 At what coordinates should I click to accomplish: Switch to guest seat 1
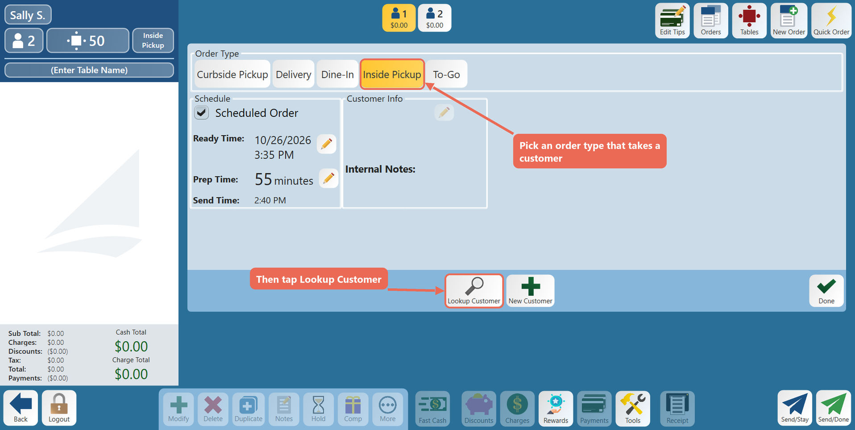[x=399, y=18]
